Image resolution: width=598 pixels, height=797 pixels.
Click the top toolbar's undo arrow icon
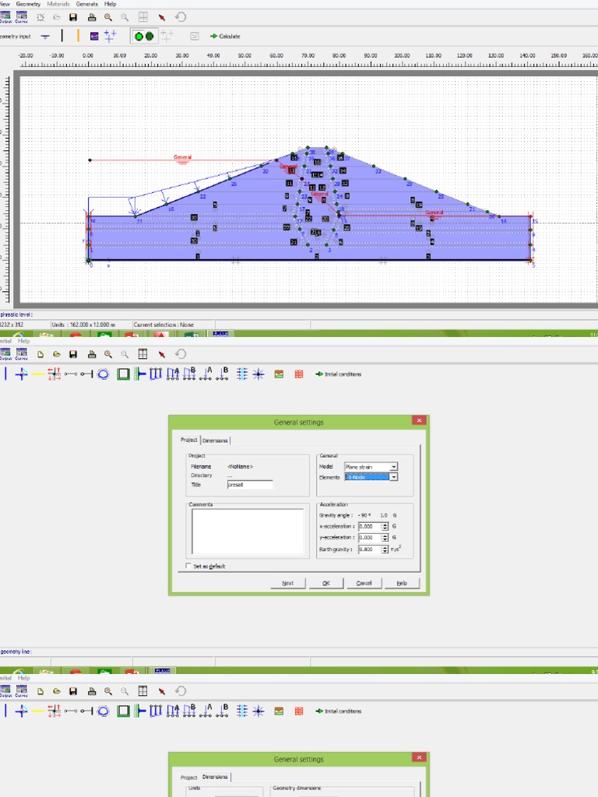click(x=181, y=16)
